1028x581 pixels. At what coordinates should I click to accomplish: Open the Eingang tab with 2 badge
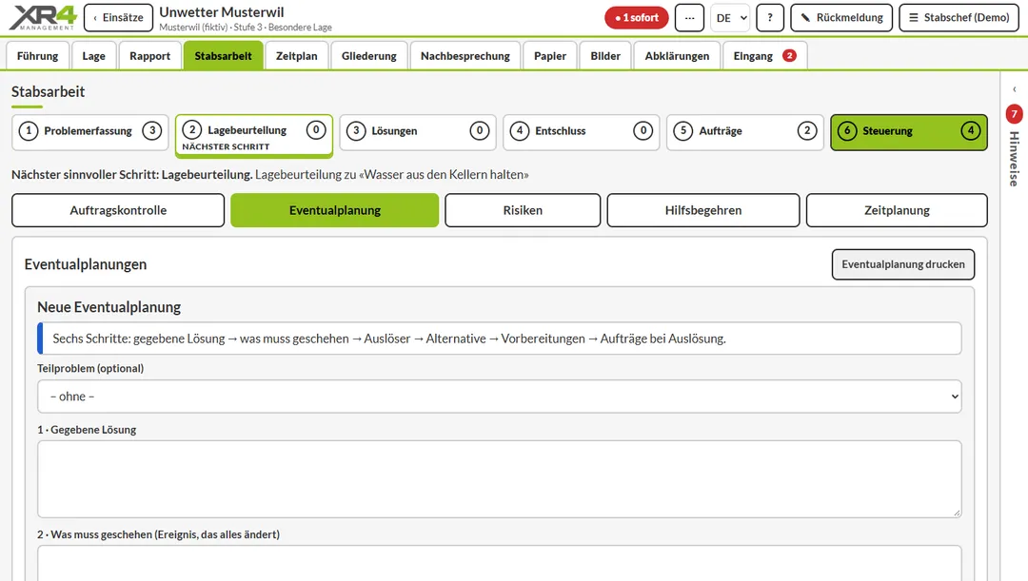tap(764, 56)
